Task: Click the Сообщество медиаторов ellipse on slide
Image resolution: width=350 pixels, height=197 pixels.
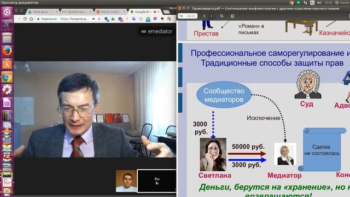Action: pos(224,95)
